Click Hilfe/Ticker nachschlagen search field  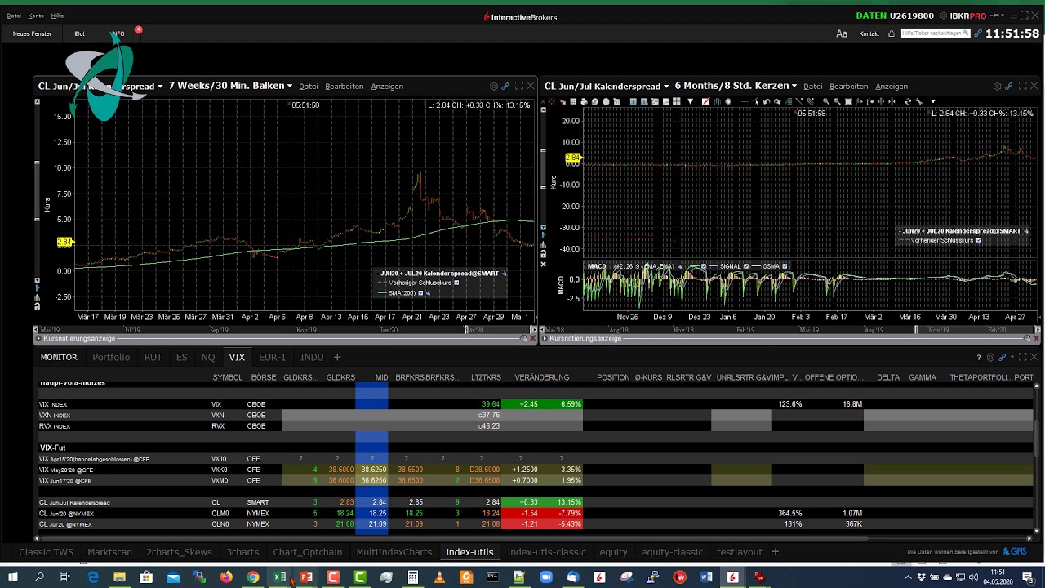point(935,33)
